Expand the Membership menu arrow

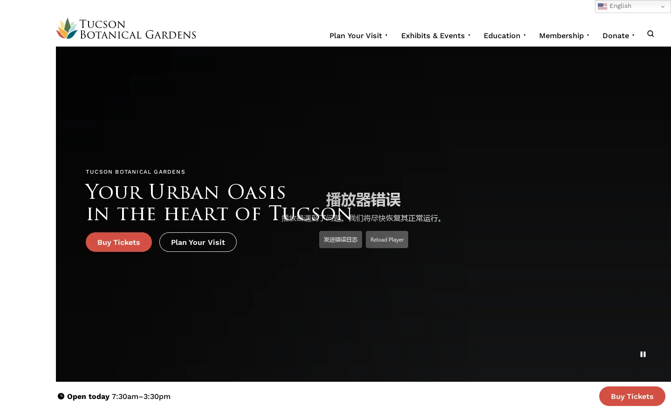[588, 35]
